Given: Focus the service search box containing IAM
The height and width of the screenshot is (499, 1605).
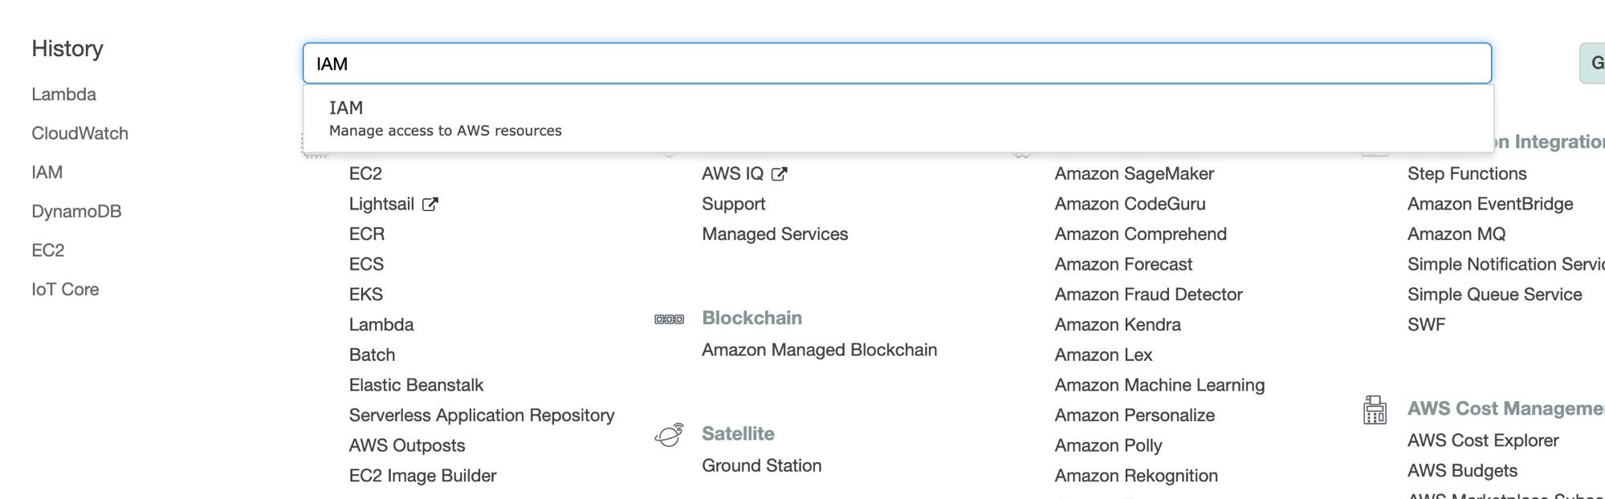Looking at the screenshot, I should pos(897,63).
